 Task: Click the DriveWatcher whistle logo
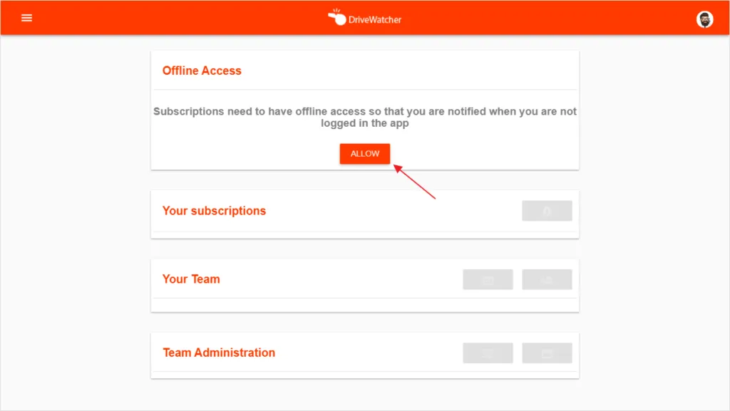tap(337, 17)
